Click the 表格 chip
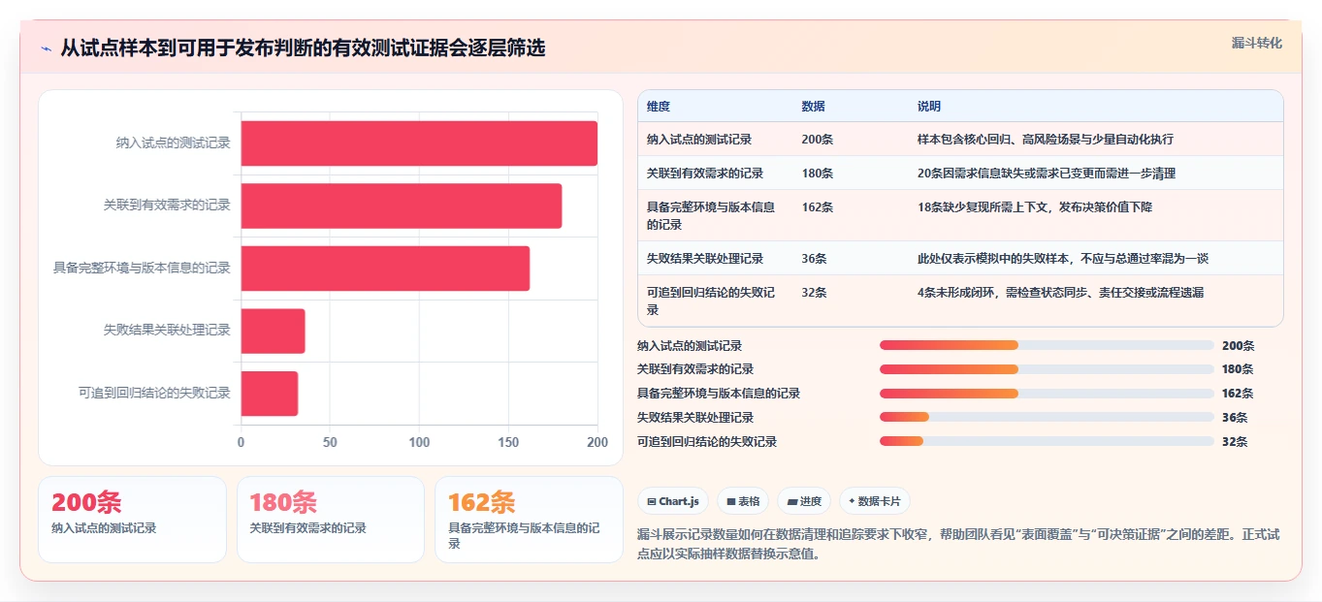The height and width of the screenshot is (602, 1322). coord(743,501)
